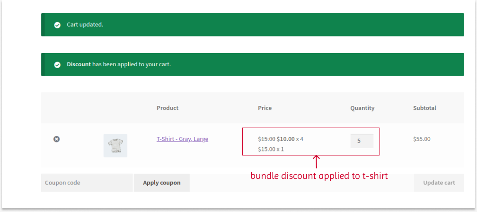Click the Quantity column header
The width and height of the screenshot is (477, 212).
(x=362, y=108)
